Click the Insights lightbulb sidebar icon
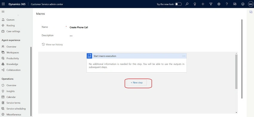Image resolution: width=254 pixels, height=117 pixels. (x=3, y=91)
